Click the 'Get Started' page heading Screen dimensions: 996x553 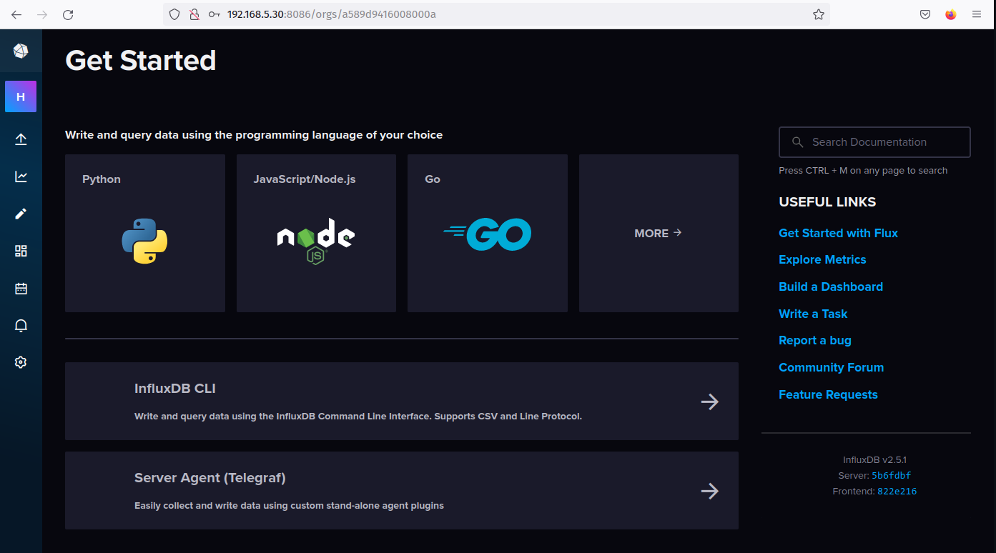coord(141,61)
